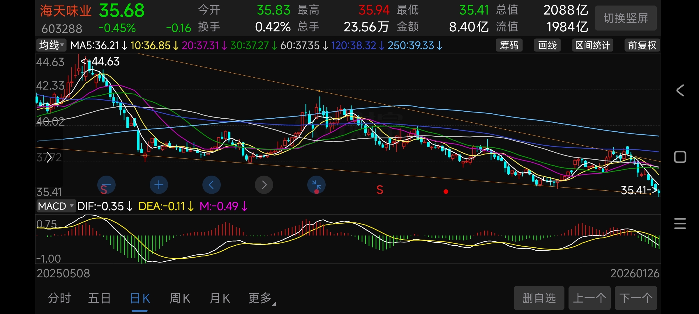The image size is (699, 314).
Task: Zoom out chart with minus icon
Action: click(106, 185)
